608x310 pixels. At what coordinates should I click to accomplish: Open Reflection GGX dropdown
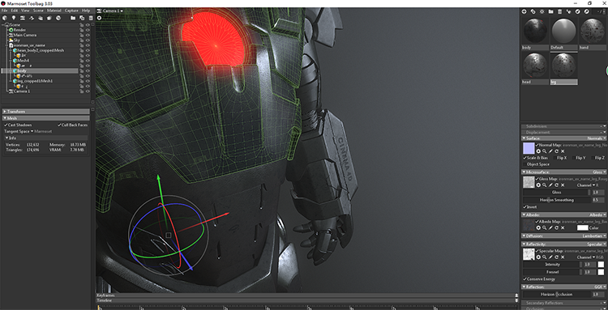[599, 287]
